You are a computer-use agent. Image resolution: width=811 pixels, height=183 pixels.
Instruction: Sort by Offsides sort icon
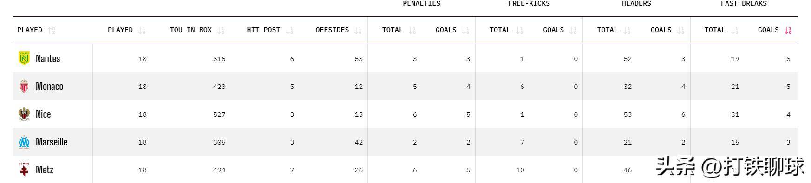pos(358,30)
